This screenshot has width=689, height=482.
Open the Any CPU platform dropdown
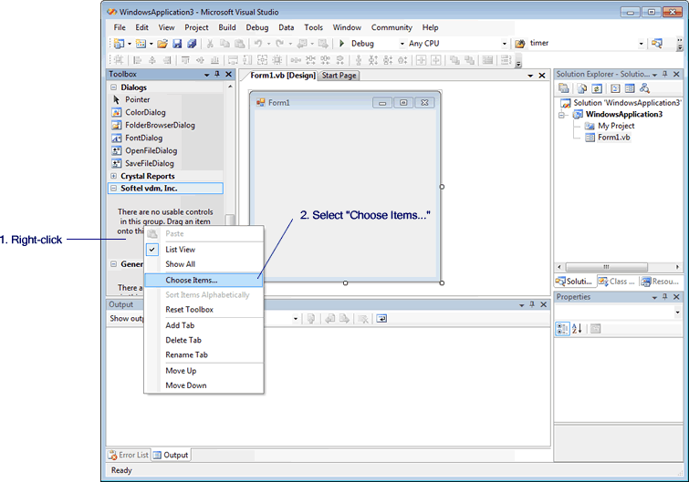504,44
